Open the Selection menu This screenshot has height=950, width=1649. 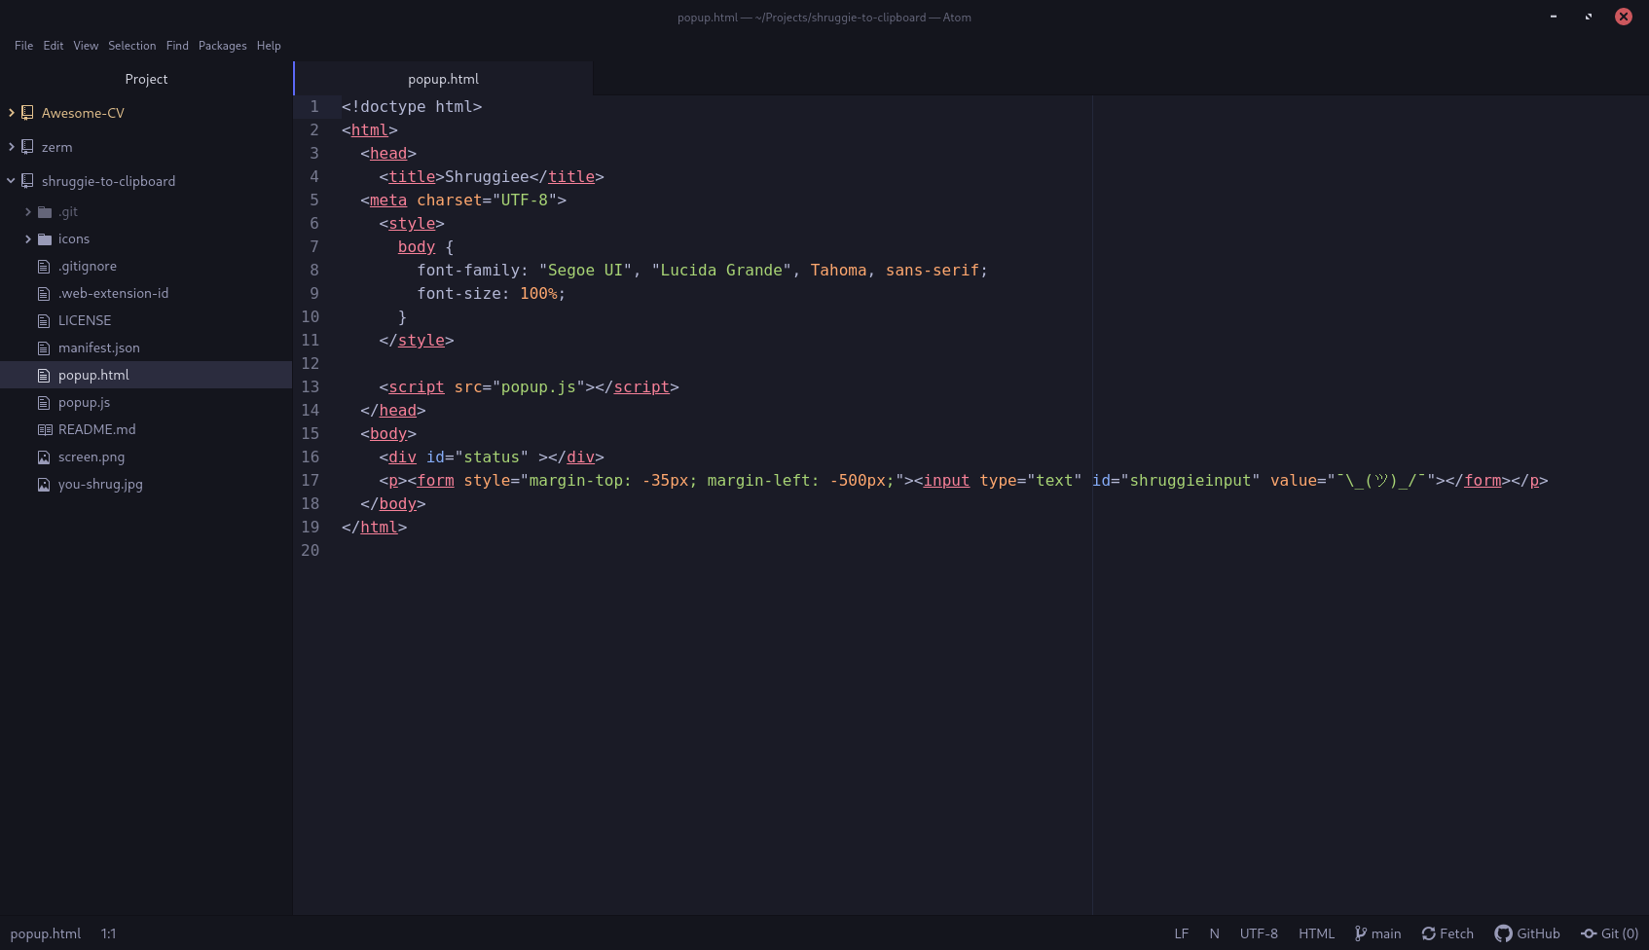point(132,46)
